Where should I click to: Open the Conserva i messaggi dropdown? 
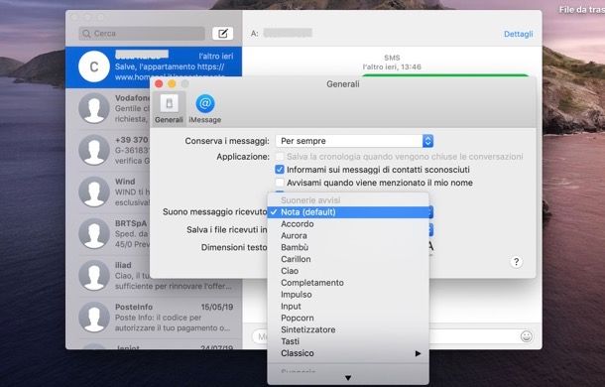pyautogui.click(x=354, y=141)
